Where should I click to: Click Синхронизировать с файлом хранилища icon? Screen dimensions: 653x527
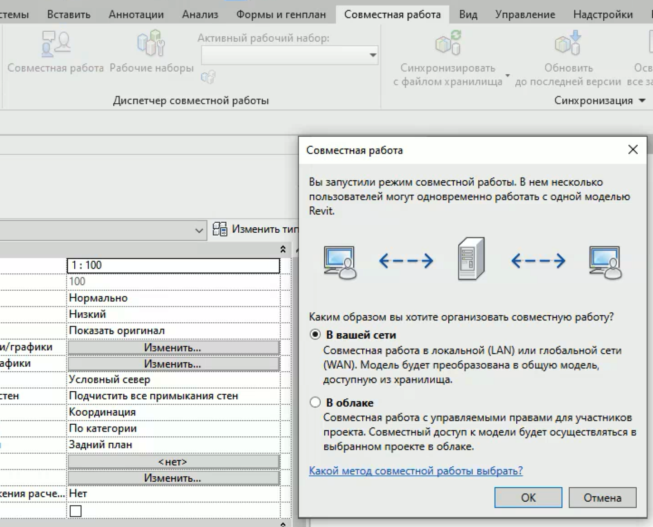pos(448,43)
